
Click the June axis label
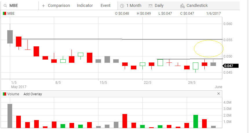(218, 87)
